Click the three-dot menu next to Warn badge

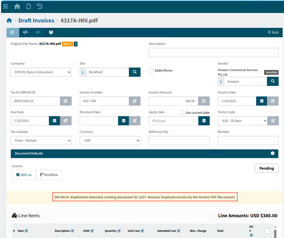76,44
